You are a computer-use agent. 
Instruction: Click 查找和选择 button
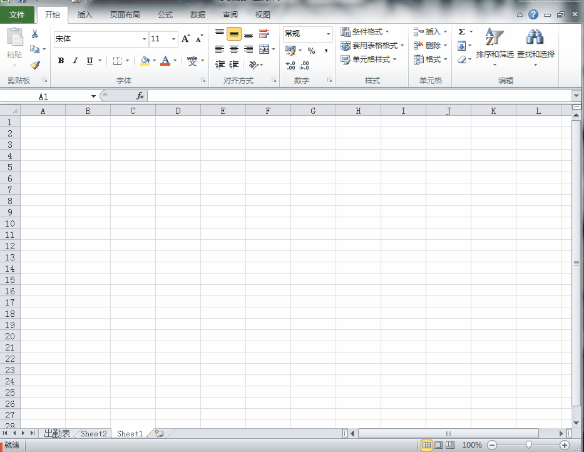(x=536, y=47)
